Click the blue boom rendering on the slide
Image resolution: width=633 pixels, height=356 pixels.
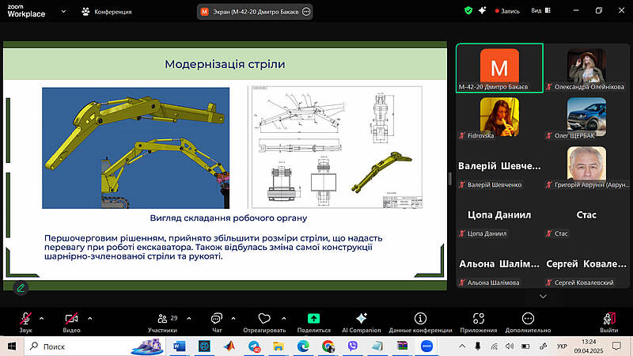pyautogui.click(x=135, y=148)
